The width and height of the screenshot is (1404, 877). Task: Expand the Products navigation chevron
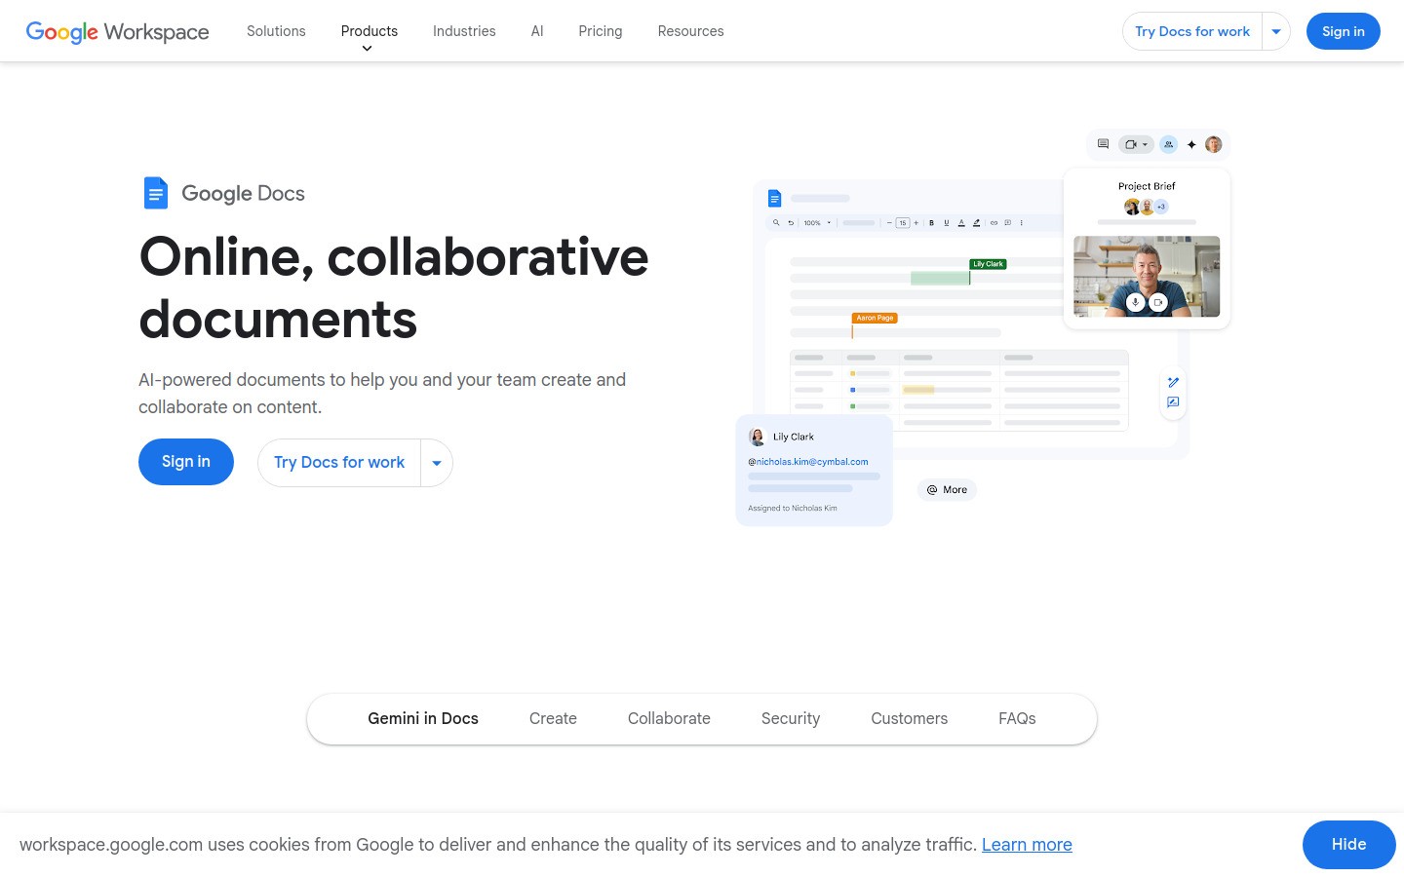coord(368,49)
